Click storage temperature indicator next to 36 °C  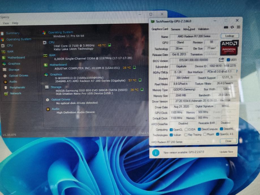click(142, 90)
